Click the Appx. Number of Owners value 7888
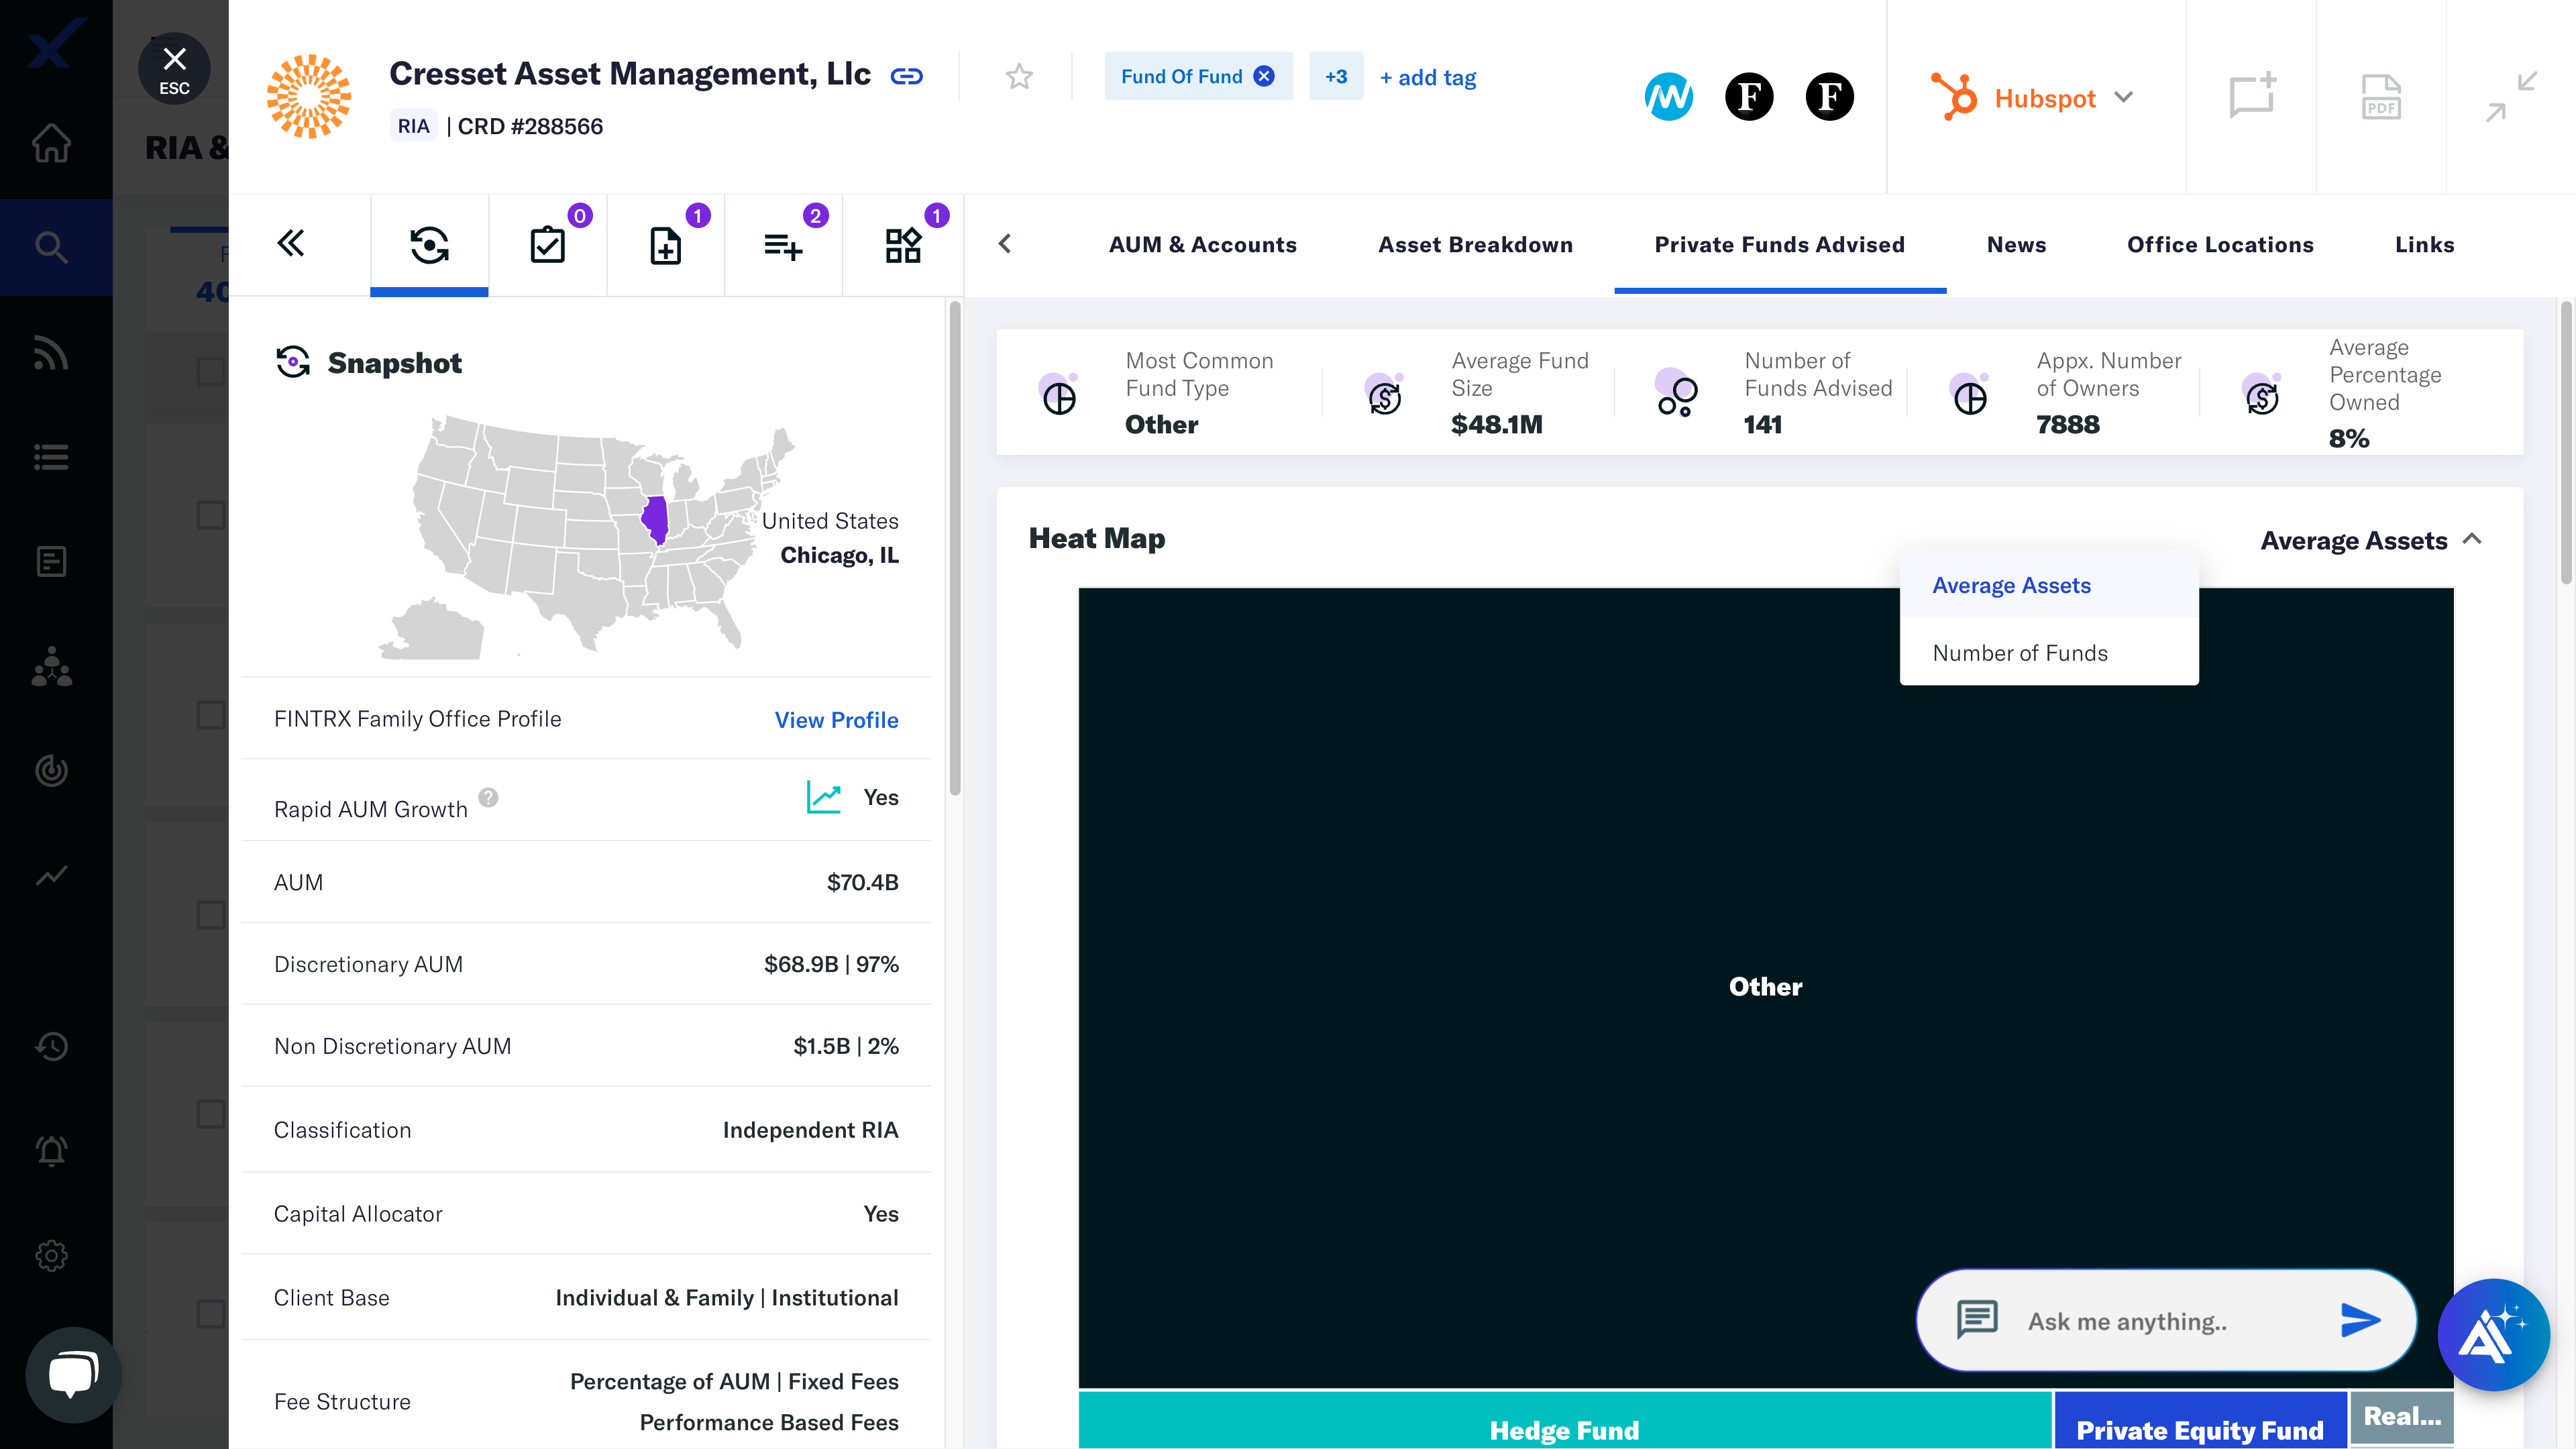2576x1449 pixels. [x=2068, y=424]
